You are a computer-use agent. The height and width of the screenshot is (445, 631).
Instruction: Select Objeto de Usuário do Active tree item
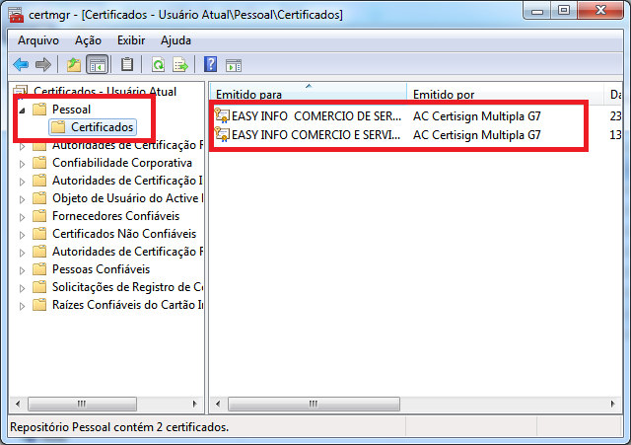[128, 198]
